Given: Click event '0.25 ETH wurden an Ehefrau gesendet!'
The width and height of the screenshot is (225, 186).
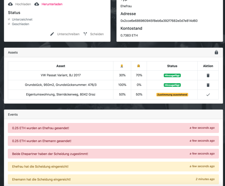Looking at the screenshot, I should coord(113,128).
